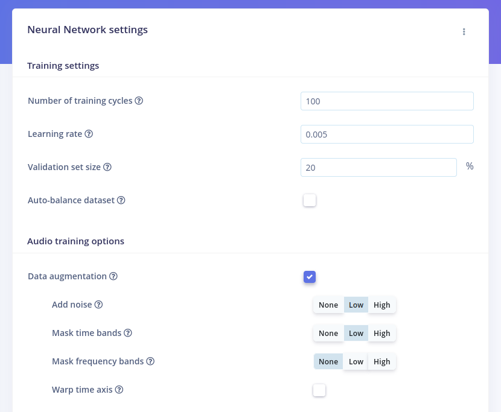The image size is (501, 412).
Task: Enable Auto-balance dataset
Action: (x=310, y=200)
